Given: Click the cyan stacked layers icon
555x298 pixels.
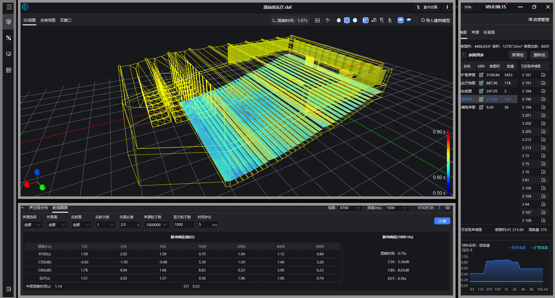Looking at the screenshot, I should [409, 20].
